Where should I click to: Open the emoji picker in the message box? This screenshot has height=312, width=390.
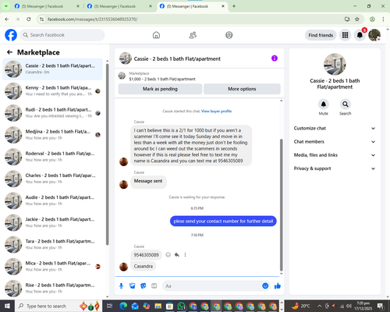pos(265,286)
